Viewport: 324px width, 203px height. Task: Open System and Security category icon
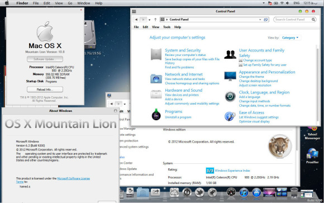pyautogui.click(x=156, y=54)
